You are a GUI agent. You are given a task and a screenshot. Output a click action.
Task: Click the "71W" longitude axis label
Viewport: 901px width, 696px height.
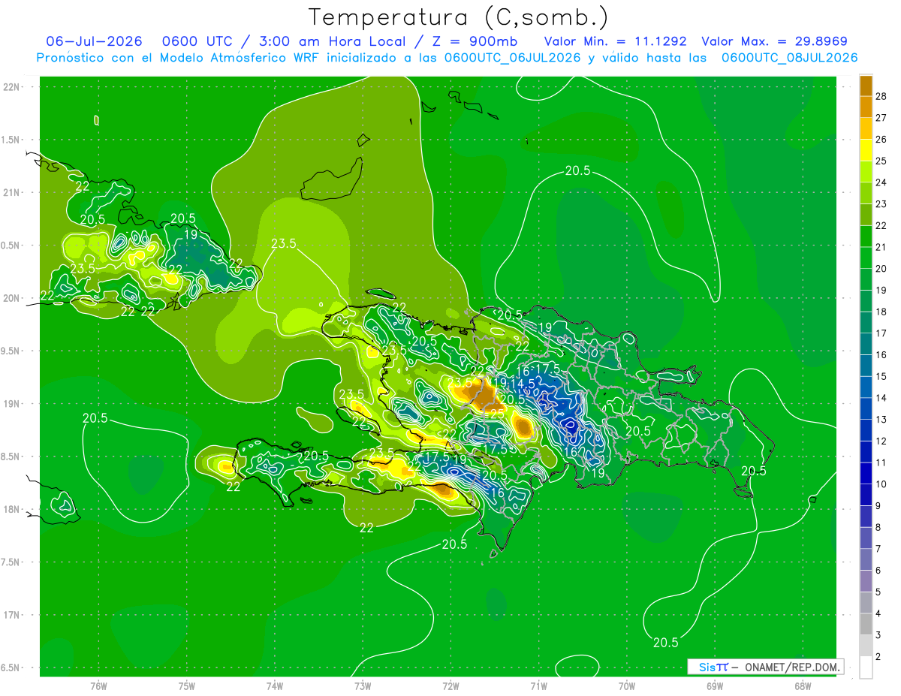538,686
